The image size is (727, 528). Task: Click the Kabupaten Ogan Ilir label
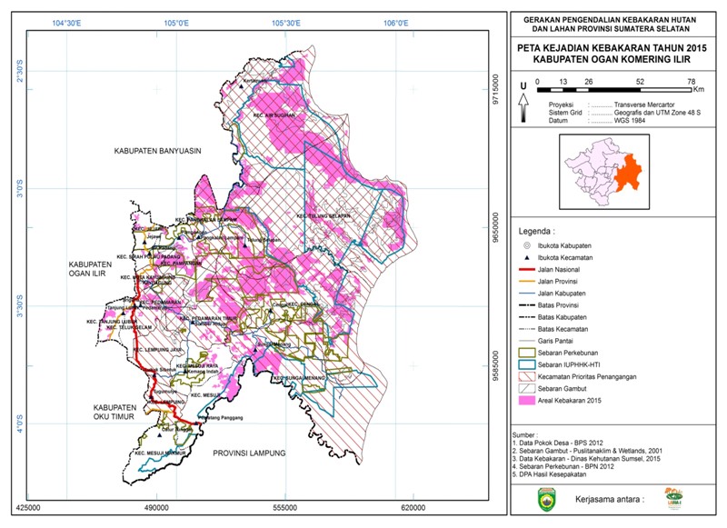94,270
